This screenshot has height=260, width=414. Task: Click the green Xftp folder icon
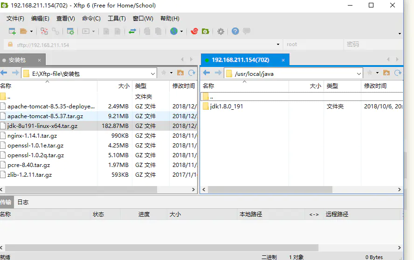point(206,31)
